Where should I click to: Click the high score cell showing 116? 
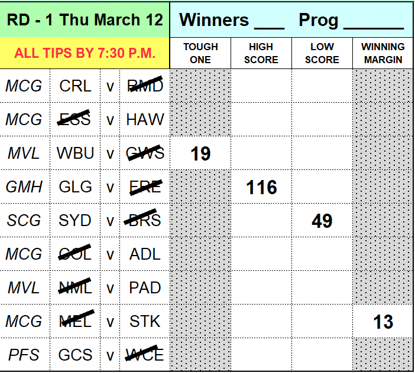pyautogui.click(x=261, y=188)
